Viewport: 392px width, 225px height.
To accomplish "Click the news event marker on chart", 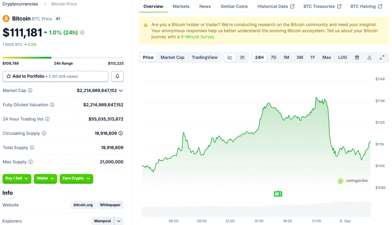I will (278, 194).
